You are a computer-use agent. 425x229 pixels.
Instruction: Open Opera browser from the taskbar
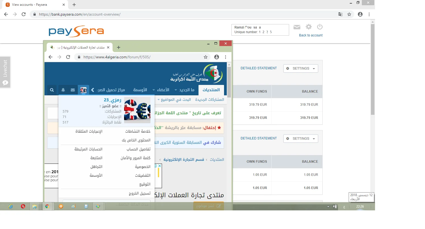[23, 206]
